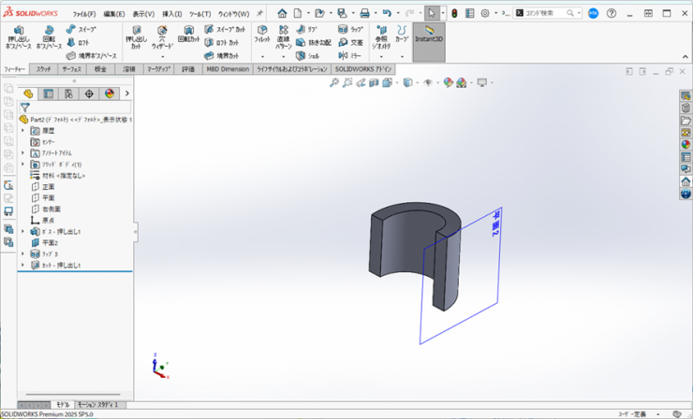Click the ミラー mirror feature tool
The width and height of the screenshot is (693, 419).
point(350,55)
